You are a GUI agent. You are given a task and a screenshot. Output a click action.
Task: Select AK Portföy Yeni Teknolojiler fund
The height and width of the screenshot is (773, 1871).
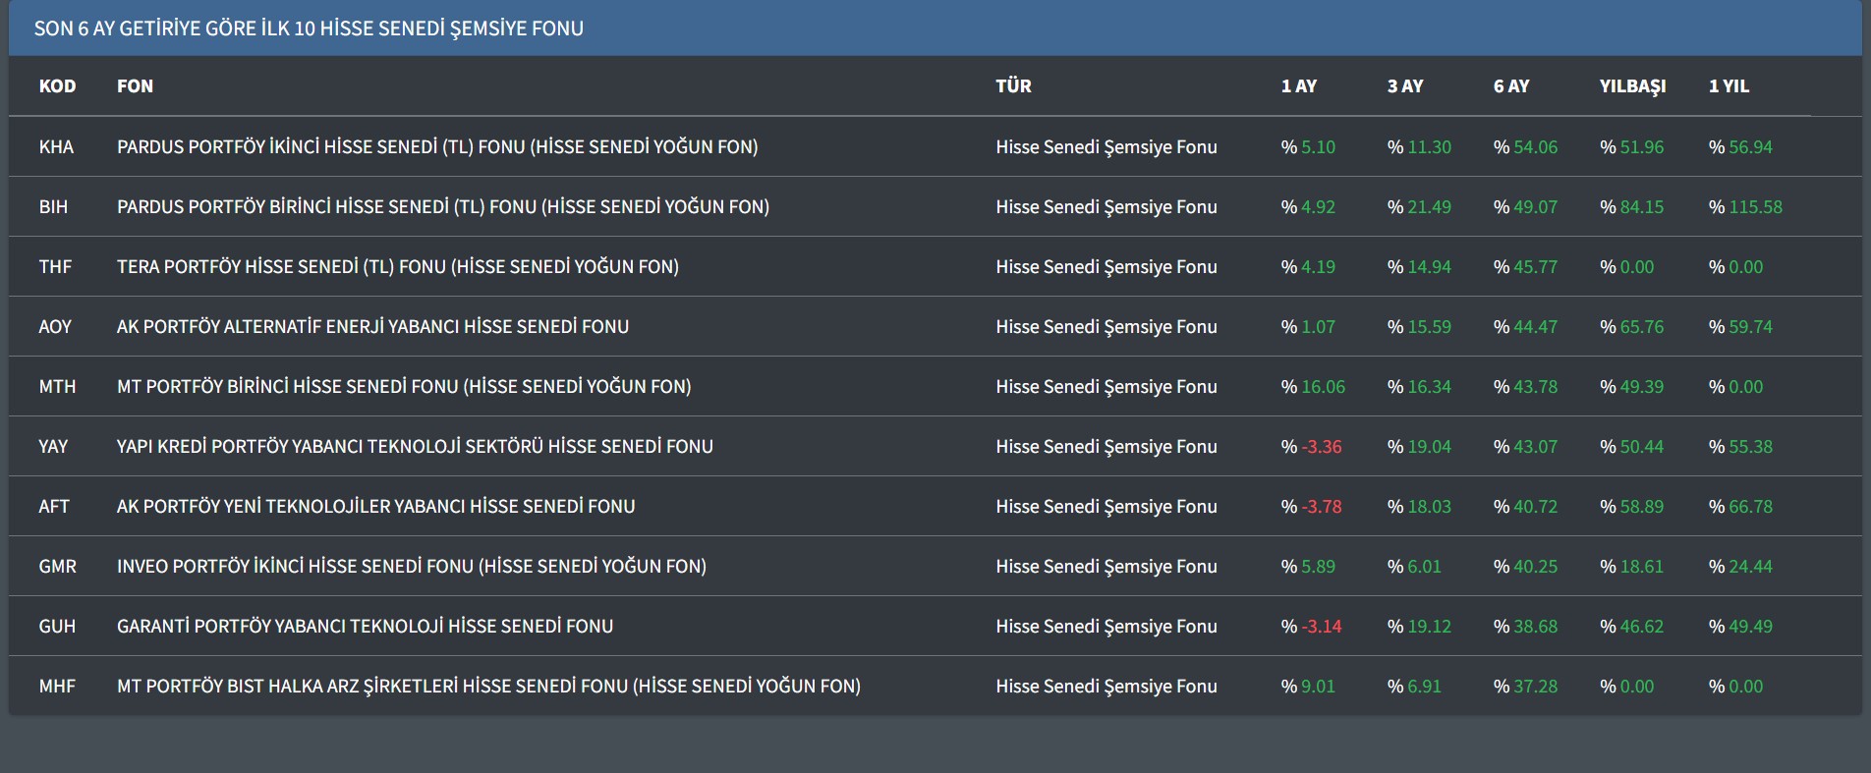click(375, 507)
